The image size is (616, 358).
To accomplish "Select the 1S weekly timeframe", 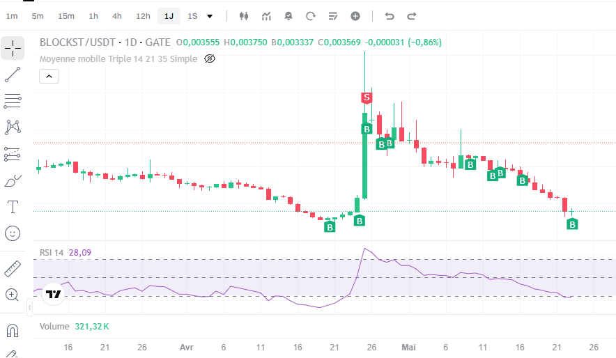I will tap(192, 16).
